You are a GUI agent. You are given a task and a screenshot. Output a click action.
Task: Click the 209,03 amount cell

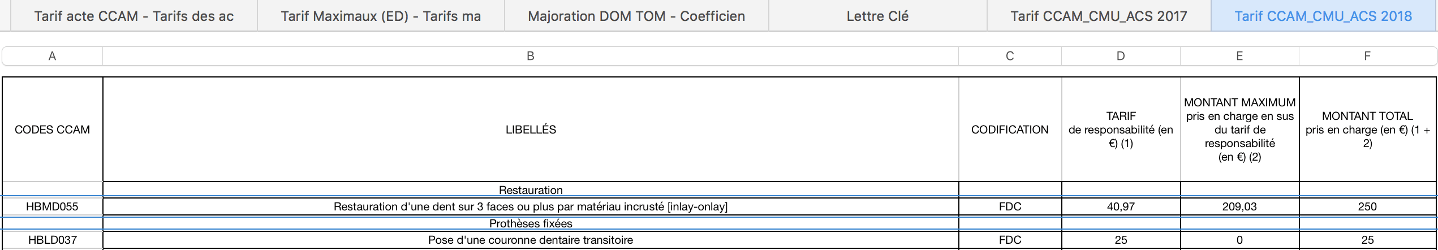[x=1239, y=206]
